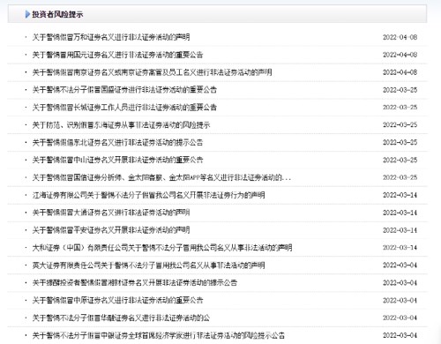Open the 江海证券有限公司 statement link

[x=148, y=195]
